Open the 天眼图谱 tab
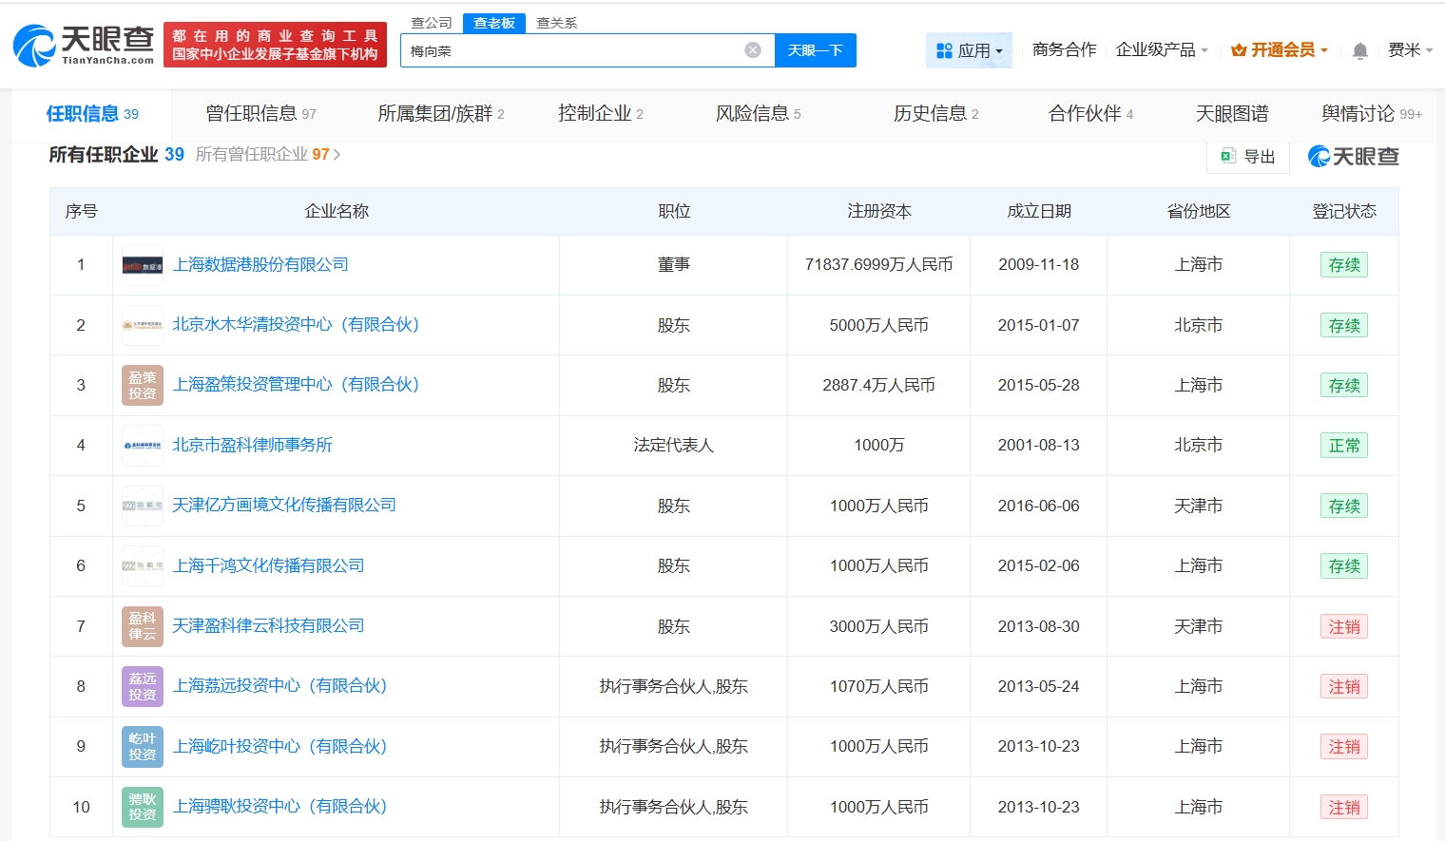The width and height of the screenshot is (1445, 841). tap(1232, 114)
